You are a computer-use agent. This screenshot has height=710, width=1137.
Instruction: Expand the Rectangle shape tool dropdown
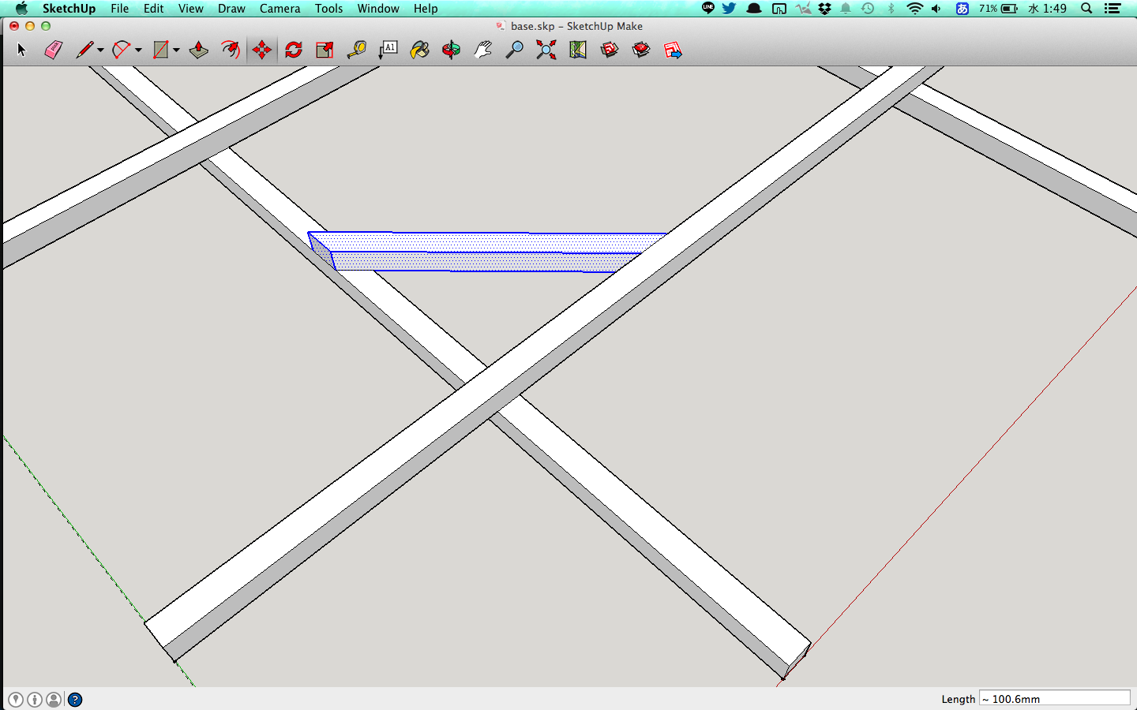pos(176,50)
